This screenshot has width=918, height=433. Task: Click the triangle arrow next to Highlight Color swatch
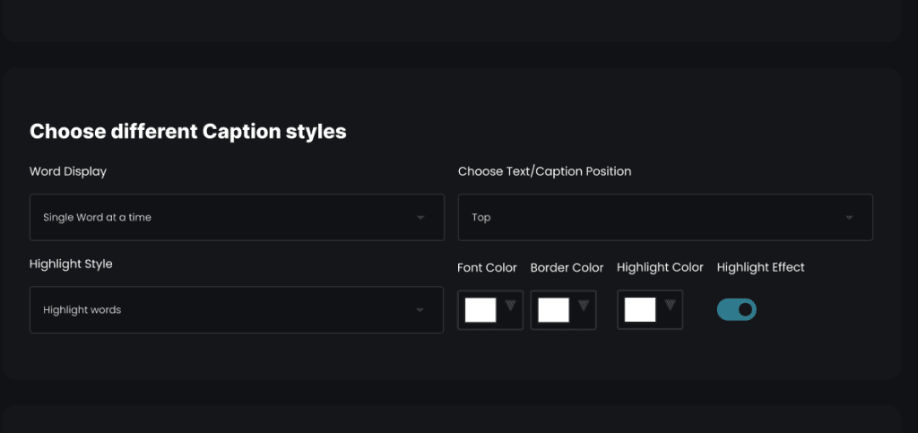coord(670,306)
